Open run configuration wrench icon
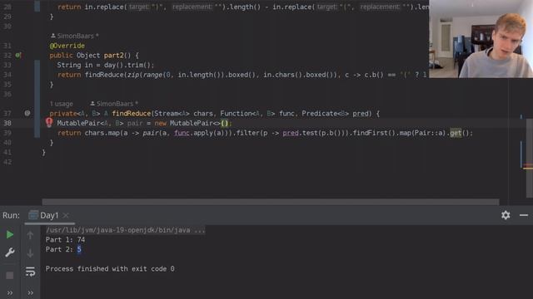533x299 pixels. coord(10,252)
